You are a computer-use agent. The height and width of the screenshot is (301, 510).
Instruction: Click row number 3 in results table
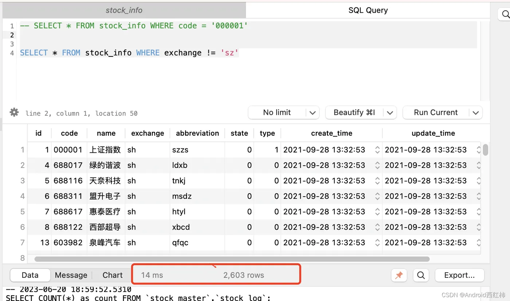pyautogui.click(x=23, y=181)
